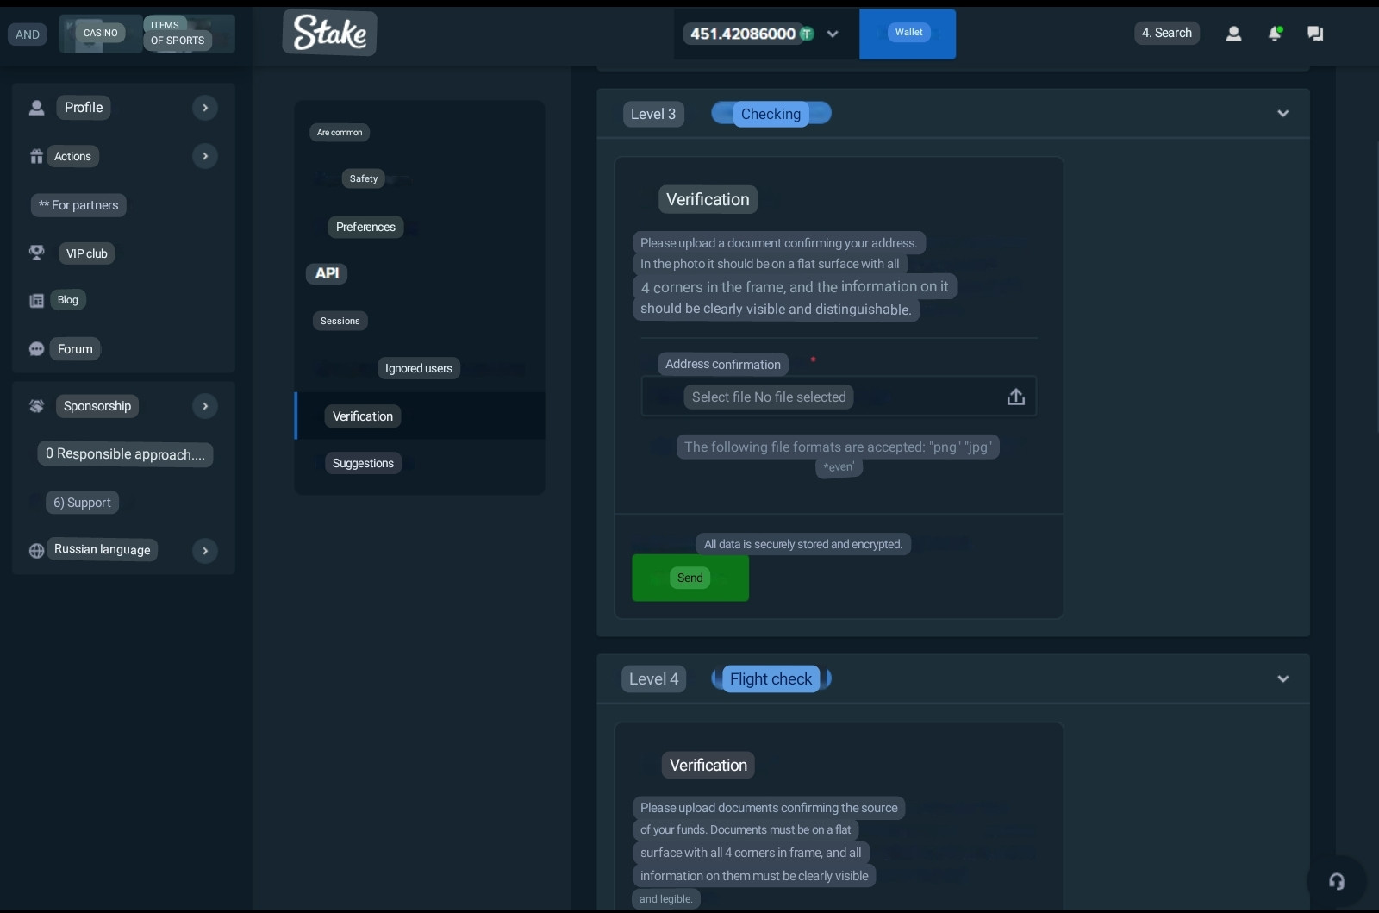Viewport: 1379px width, 913px height.
Task: Select Verification settings item
Action: pyautogui.click(x=419, y=416)
